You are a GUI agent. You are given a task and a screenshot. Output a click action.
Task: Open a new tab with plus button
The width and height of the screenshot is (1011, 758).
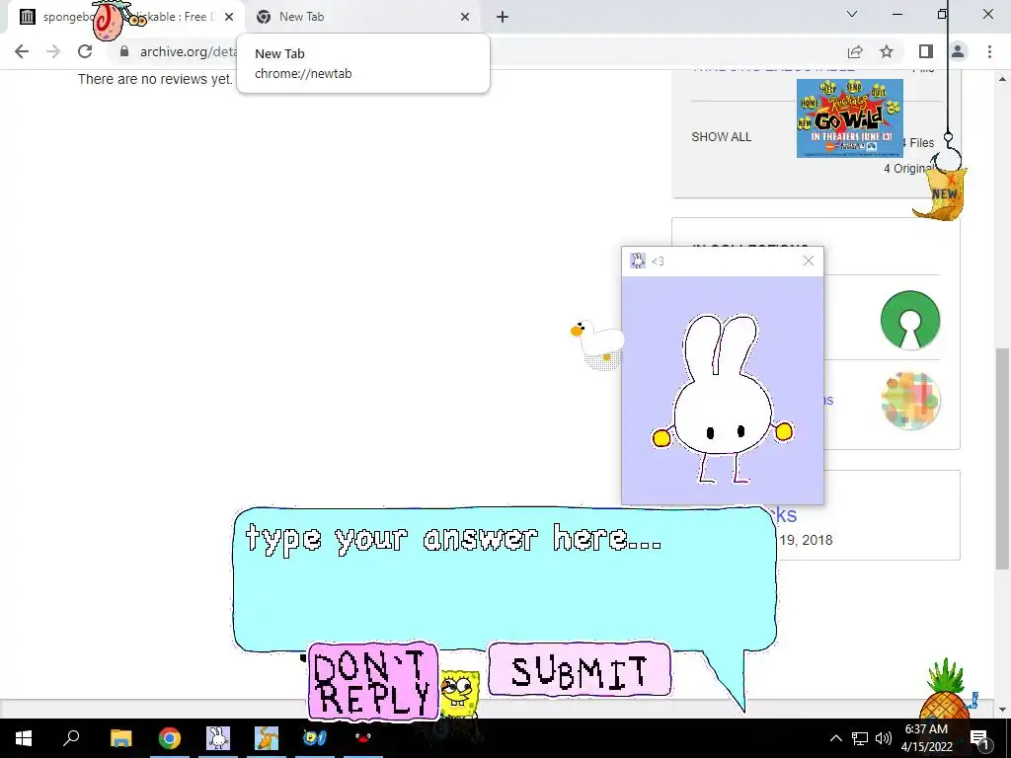coord(503,17)
